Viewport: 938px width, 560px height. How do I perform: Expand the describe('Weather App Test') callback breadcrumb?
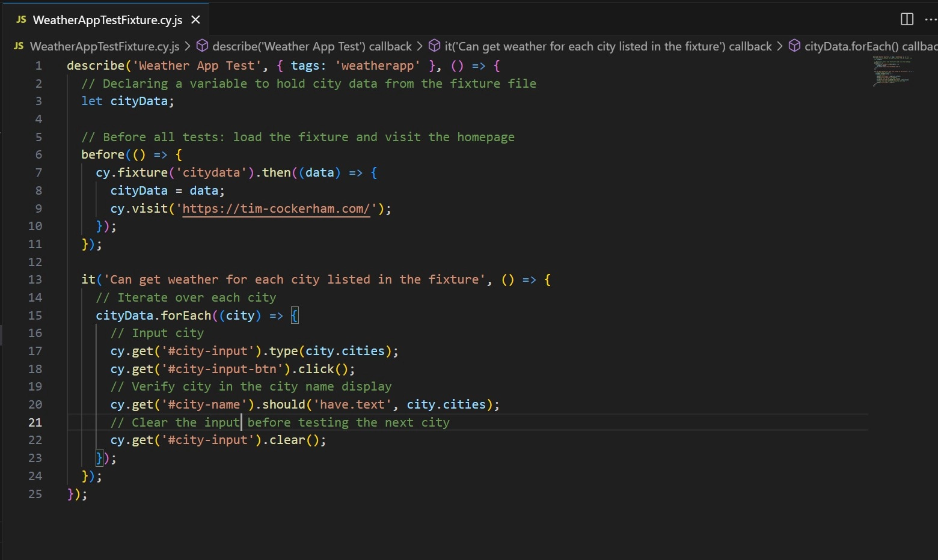tap(311, 46)
